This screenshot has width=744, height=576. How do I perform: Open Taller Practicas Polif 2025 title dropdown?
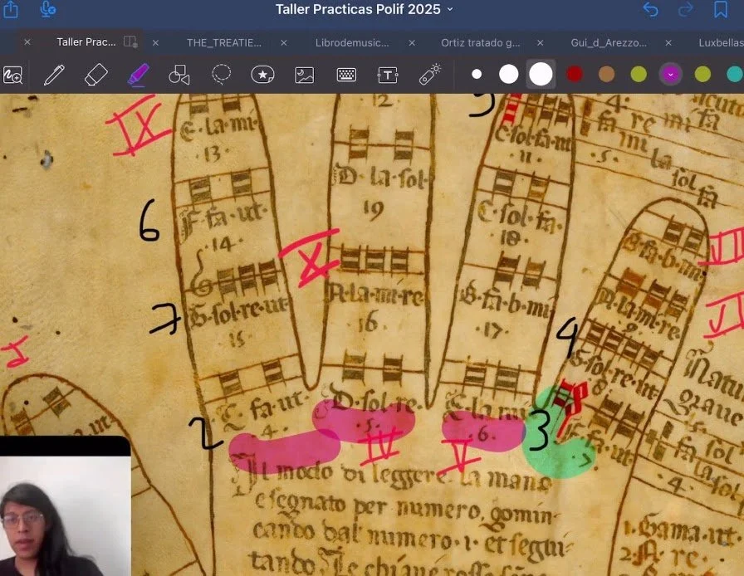tap(450, 9)
